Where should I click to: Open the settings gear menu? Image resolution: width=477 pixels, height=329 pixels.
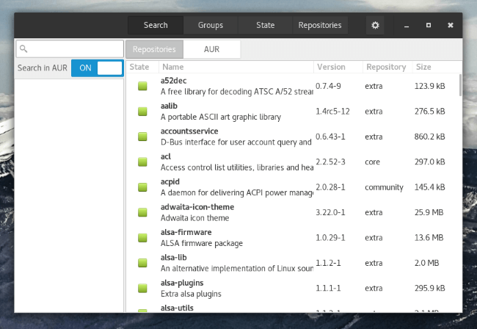tap(375, 25)
